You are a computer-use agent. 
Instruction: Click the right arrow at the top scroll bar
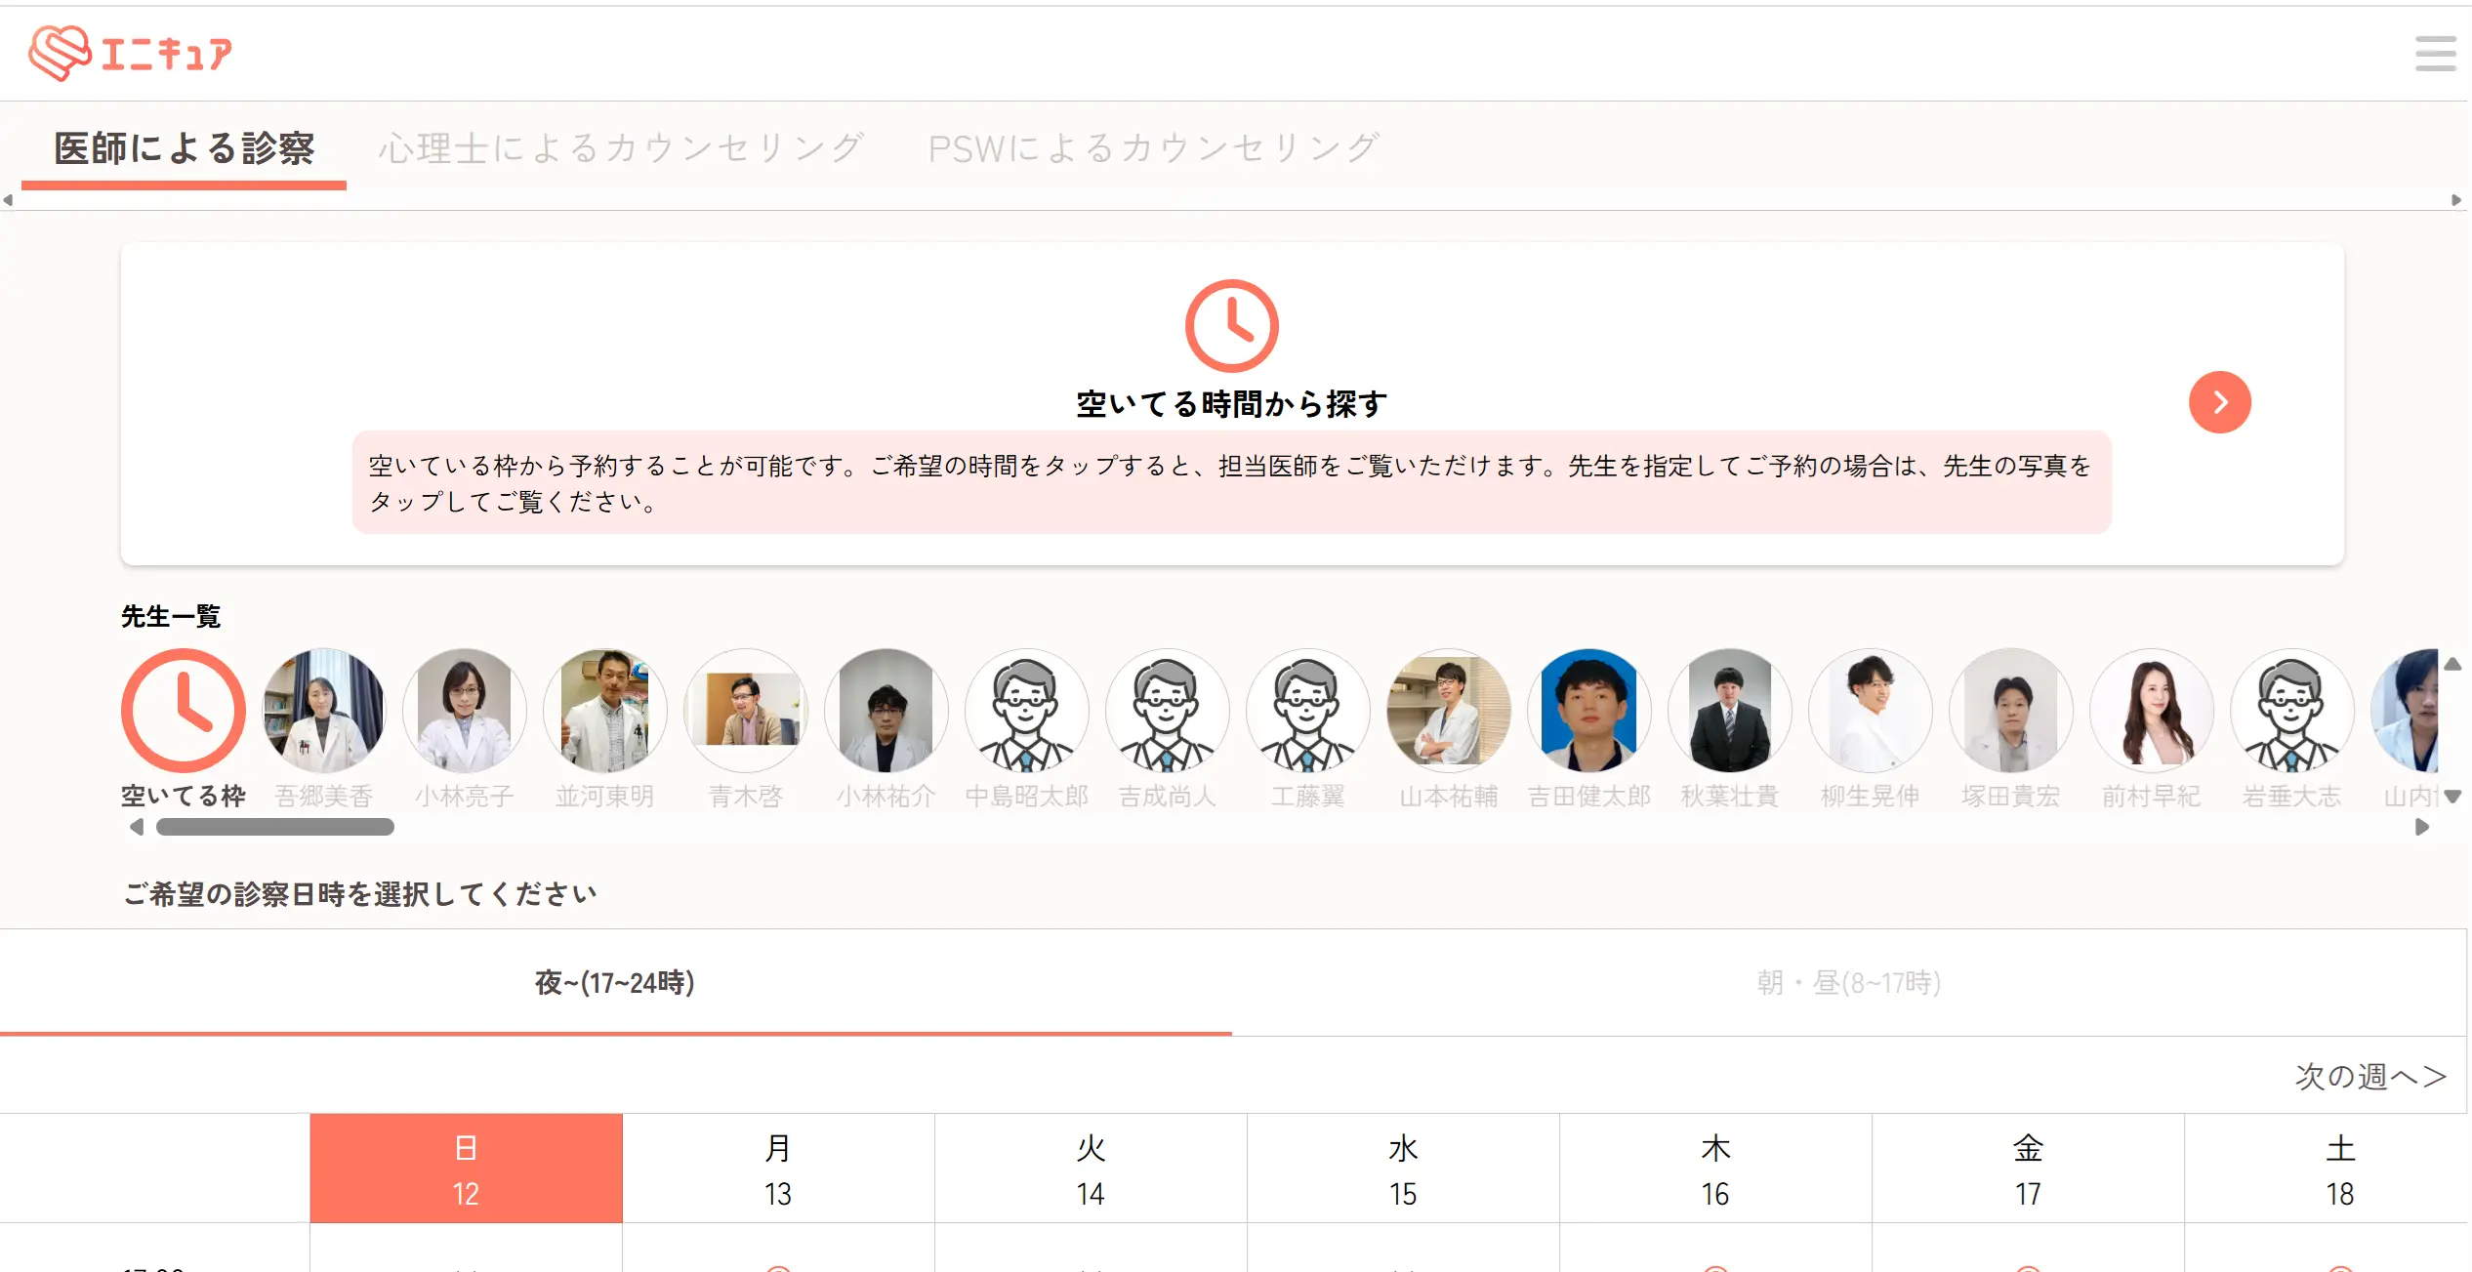tap(2458, 201)
